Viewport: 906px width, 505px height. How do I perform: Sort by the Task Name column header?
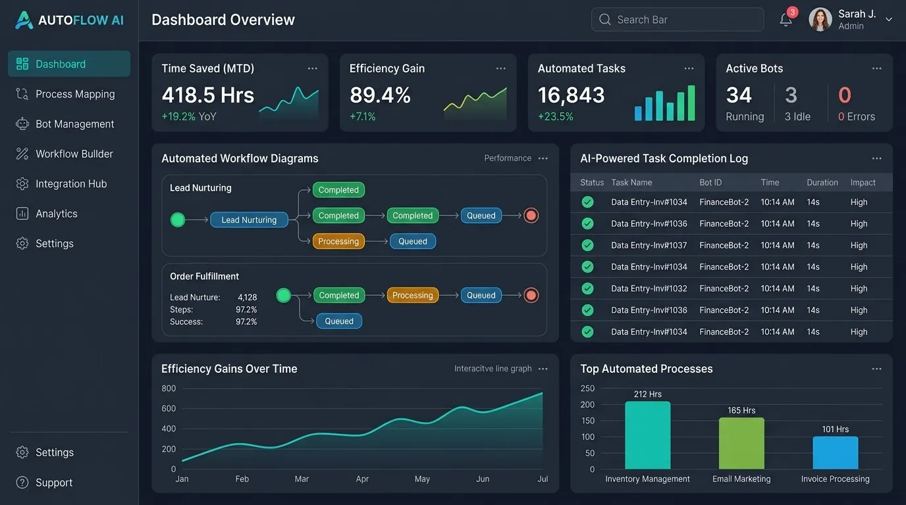click(631, 182)
